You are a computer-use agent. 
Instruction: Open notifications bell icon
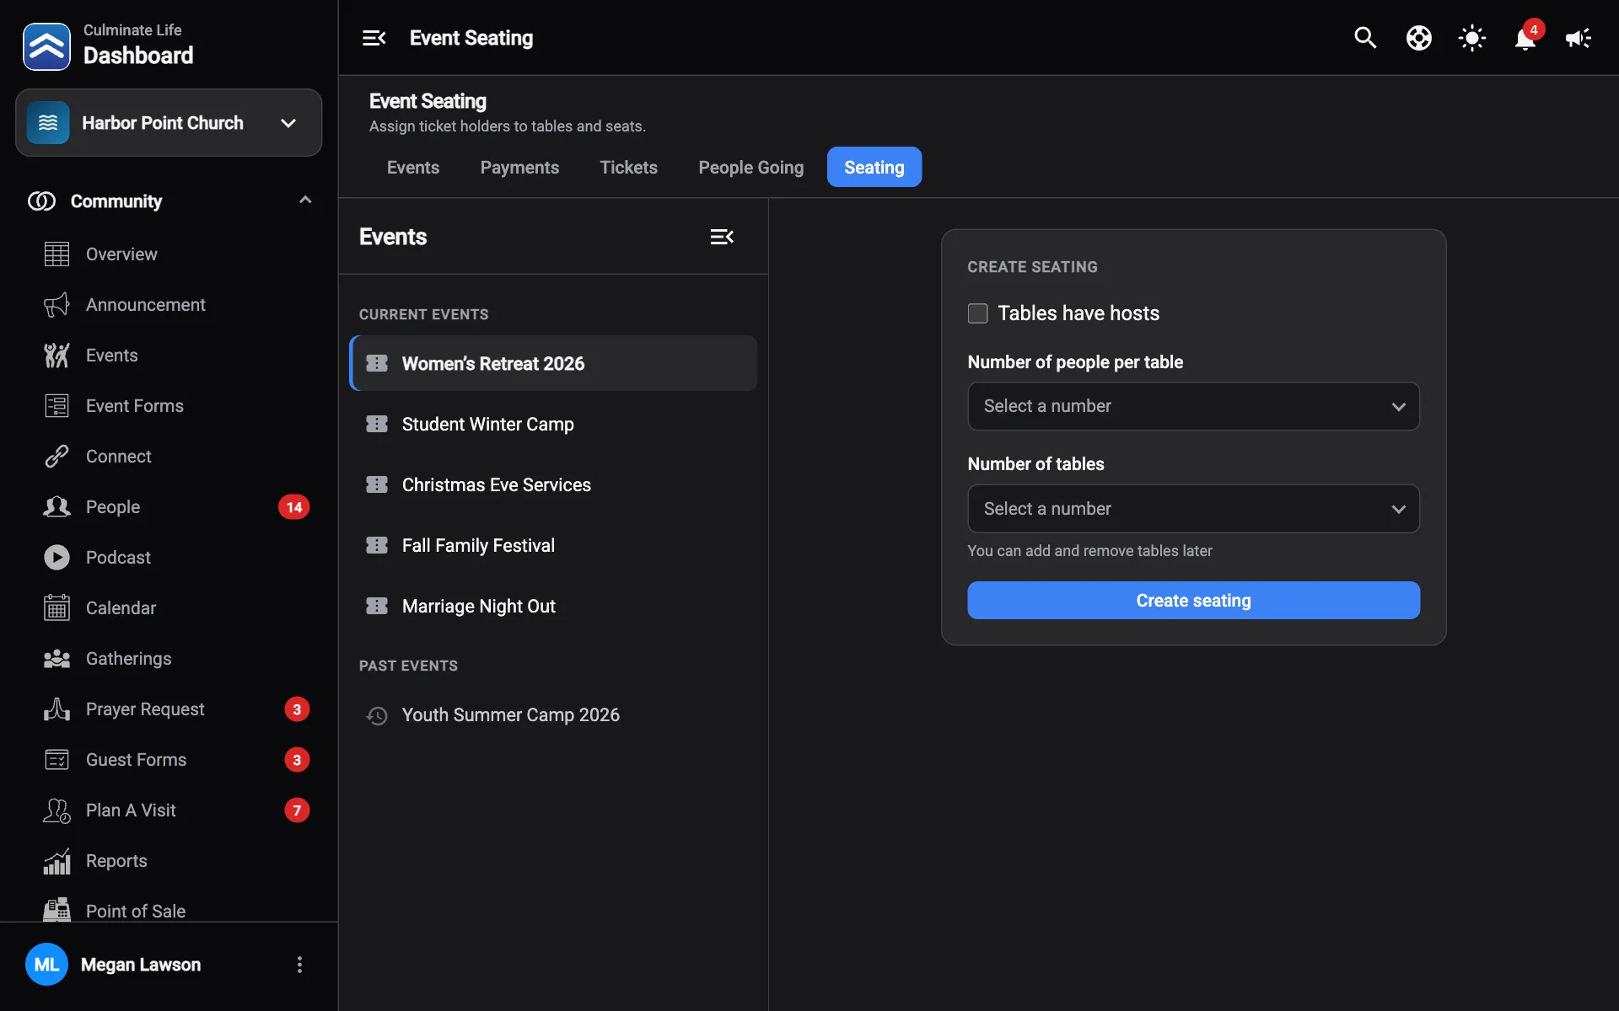pos(1525,38)
